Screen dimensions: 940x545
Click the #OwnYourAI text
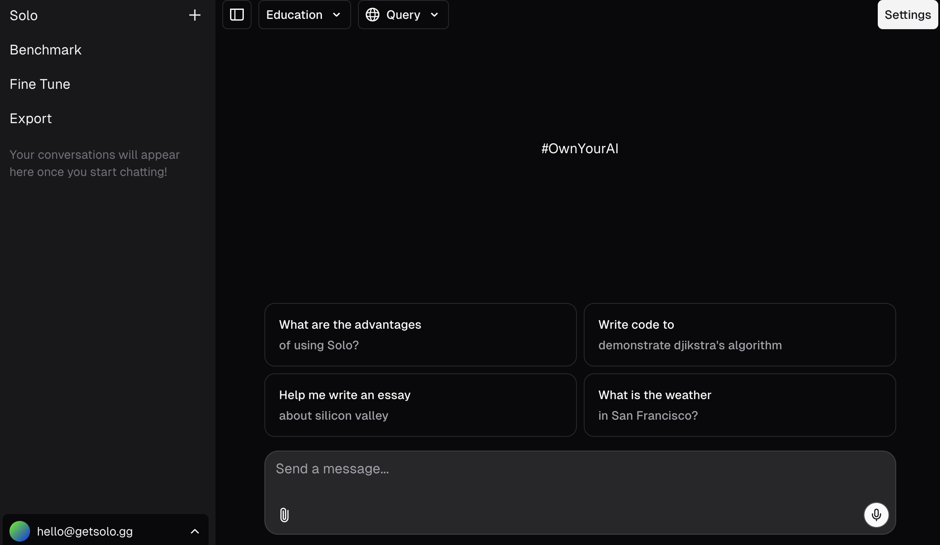[x=580, y=148]
